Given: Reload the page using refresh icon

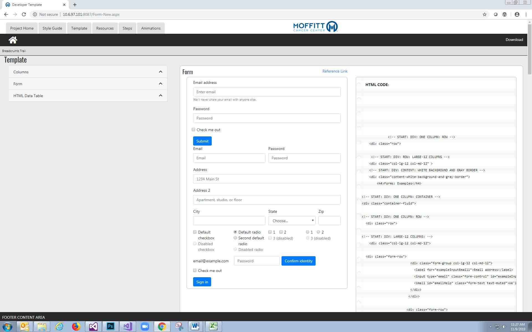Looking at the screenshot, I should pos(24,14).
